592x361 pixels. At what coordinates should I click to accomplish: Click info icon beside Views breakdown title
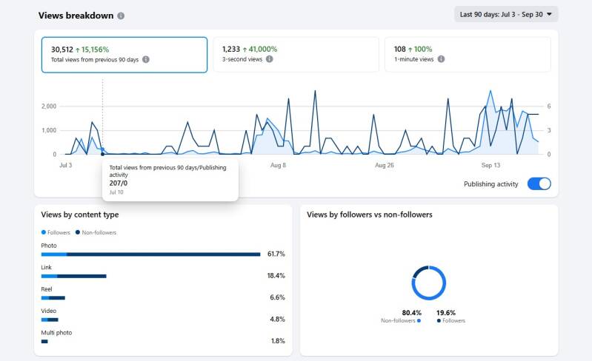tap(121, 16)
